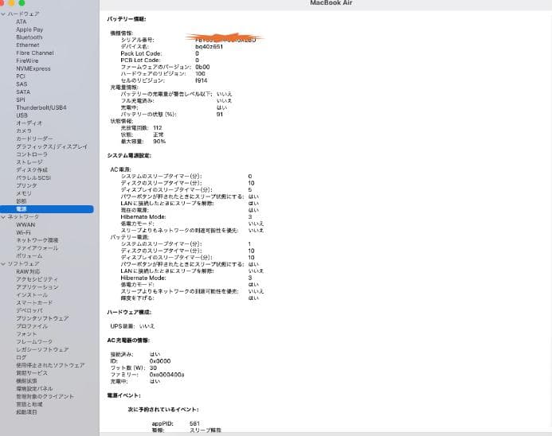Open レガシーソフトウェア entry
This screenshot has height=436, width=552.
(42, 349)
